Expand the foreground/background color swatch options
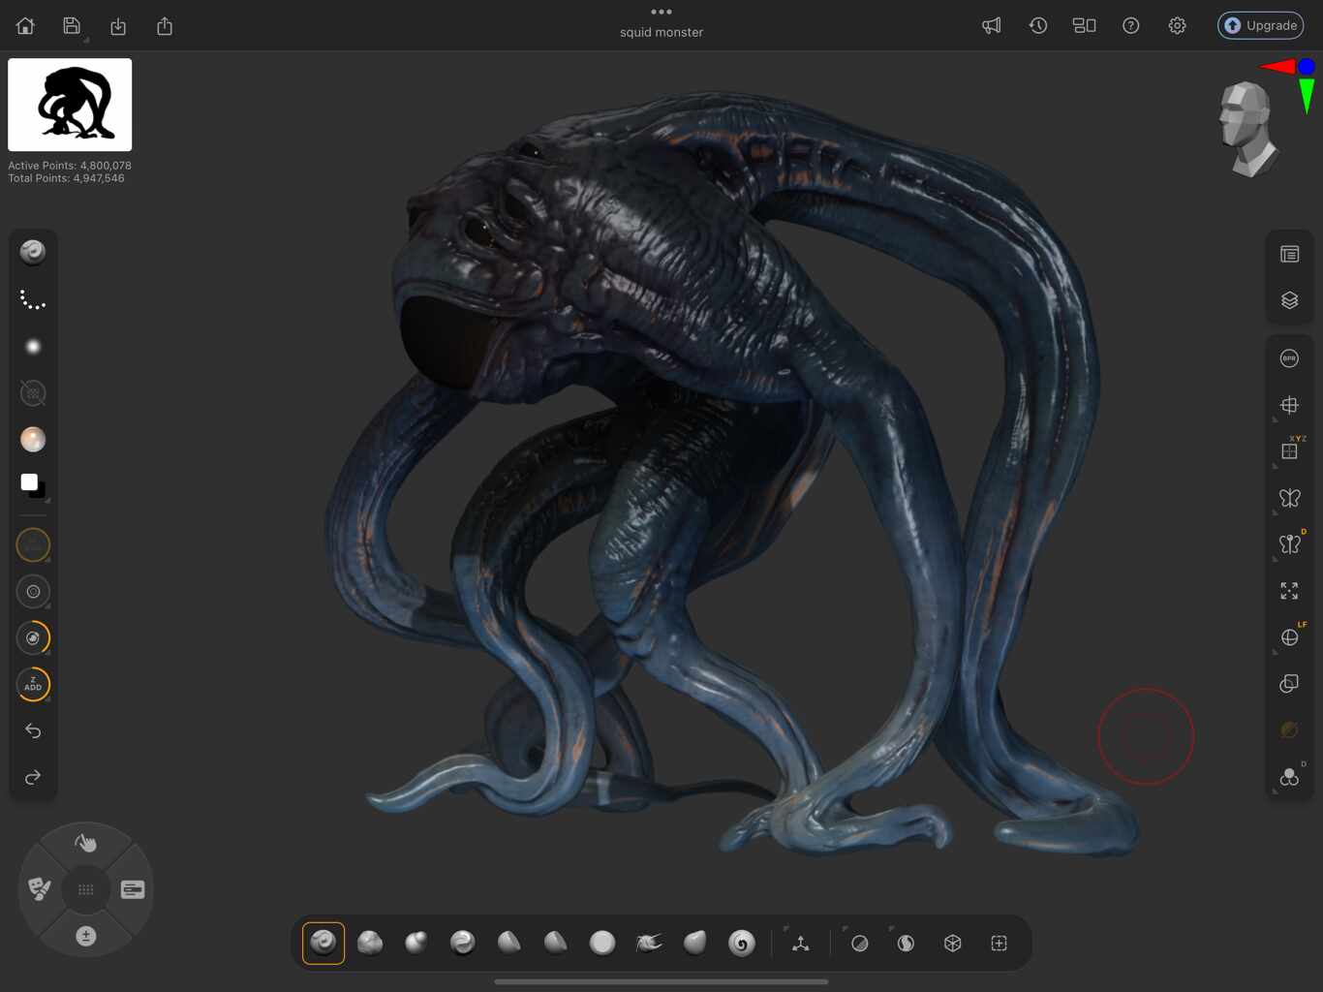Image resolution: width=1323 pixels, height=992 pixels. click(x=46, y=500)
